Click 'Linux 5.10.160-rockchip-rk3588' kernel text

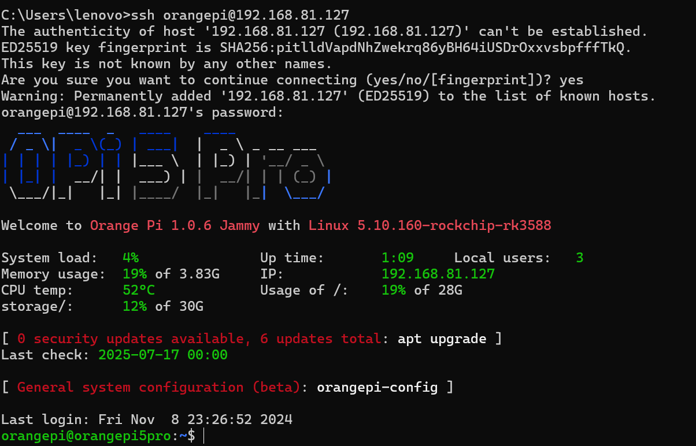click(430, 225)
